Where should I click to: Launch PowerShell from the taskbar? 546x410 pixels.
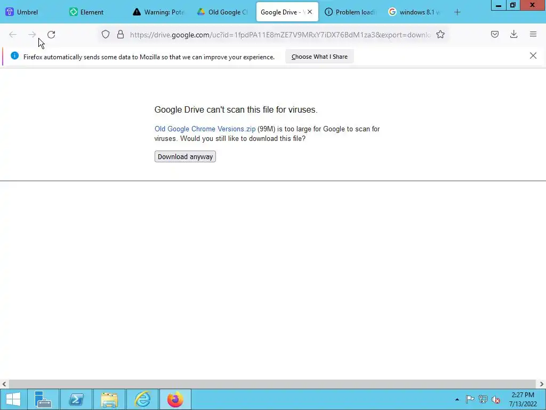[x=76, y=399]
